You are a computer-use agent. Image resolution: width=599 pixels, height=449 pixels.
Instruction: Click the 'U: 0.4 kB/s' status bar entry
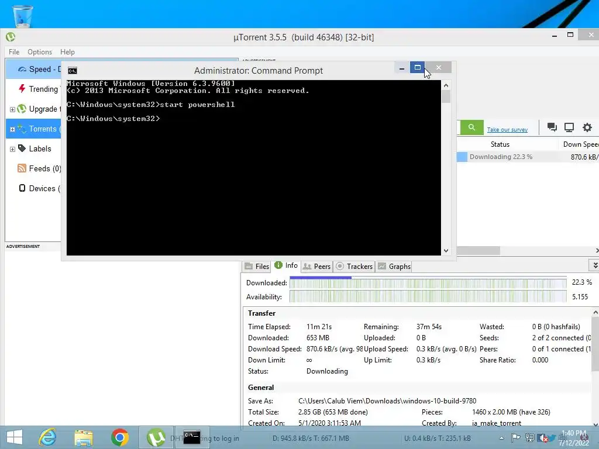pos(438,438)
